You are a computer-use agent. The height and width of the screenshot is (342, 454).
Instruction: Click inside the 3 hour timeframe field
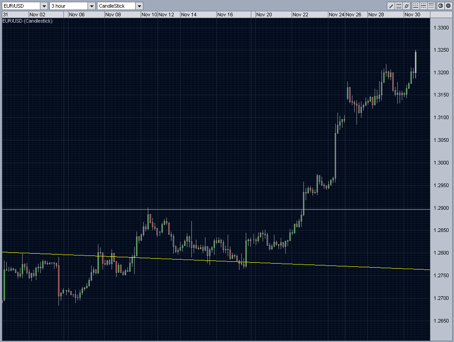68,6
